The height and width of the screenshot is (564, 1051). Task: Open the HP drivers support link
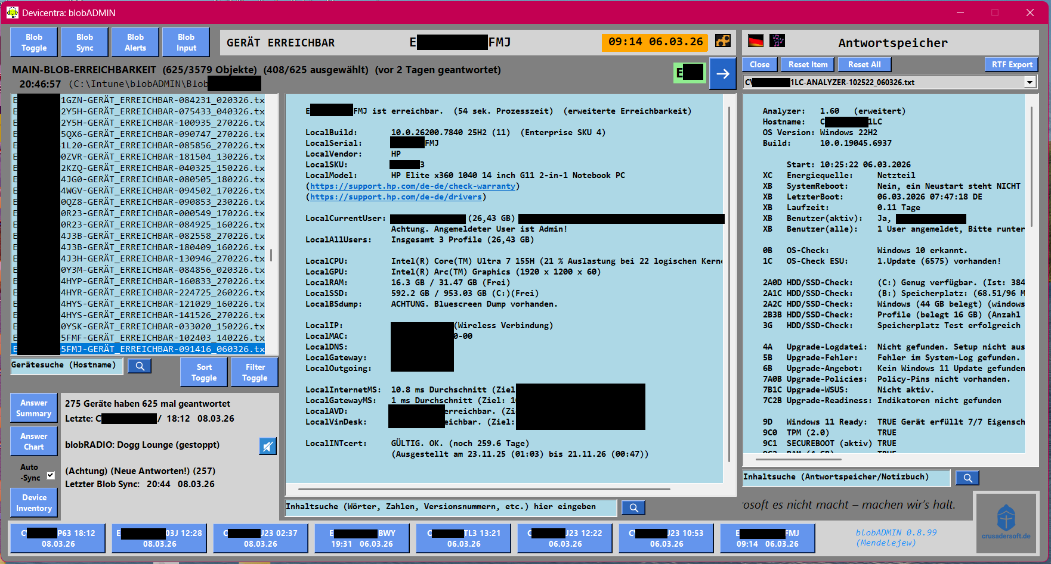tap(395, 197)
